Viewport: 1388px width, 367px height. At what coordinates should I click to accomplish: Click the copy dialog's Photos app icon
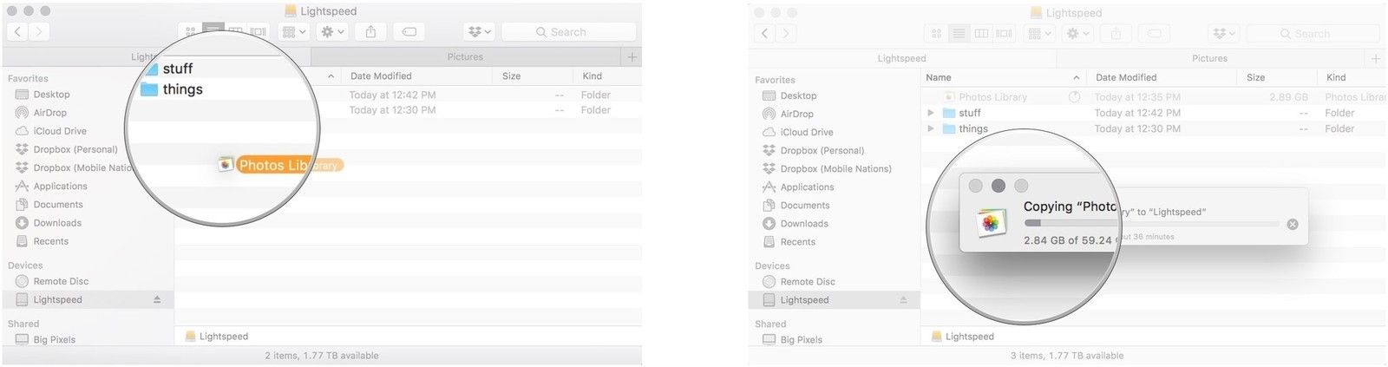click(991, 223)
